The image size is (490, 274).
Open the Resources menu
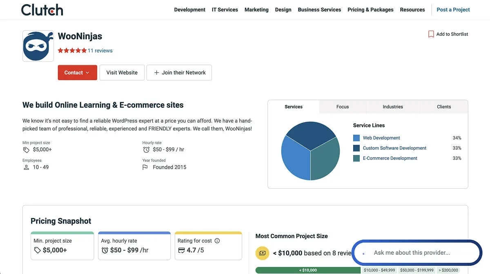coord(412,10)
